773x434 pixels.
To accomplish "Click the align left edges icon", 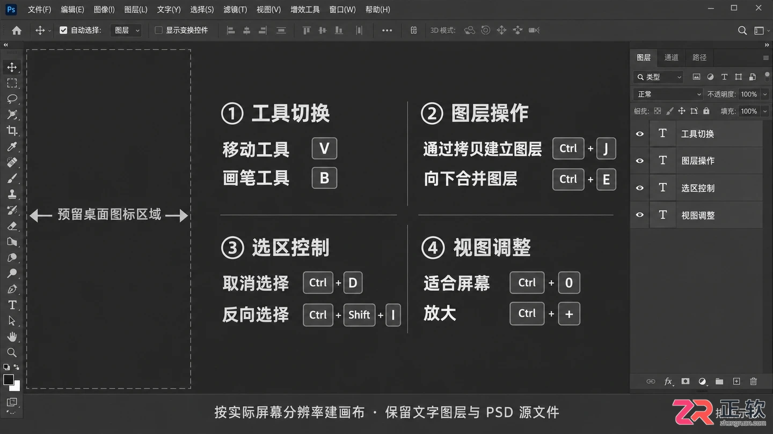I will [x=231, y=31].
